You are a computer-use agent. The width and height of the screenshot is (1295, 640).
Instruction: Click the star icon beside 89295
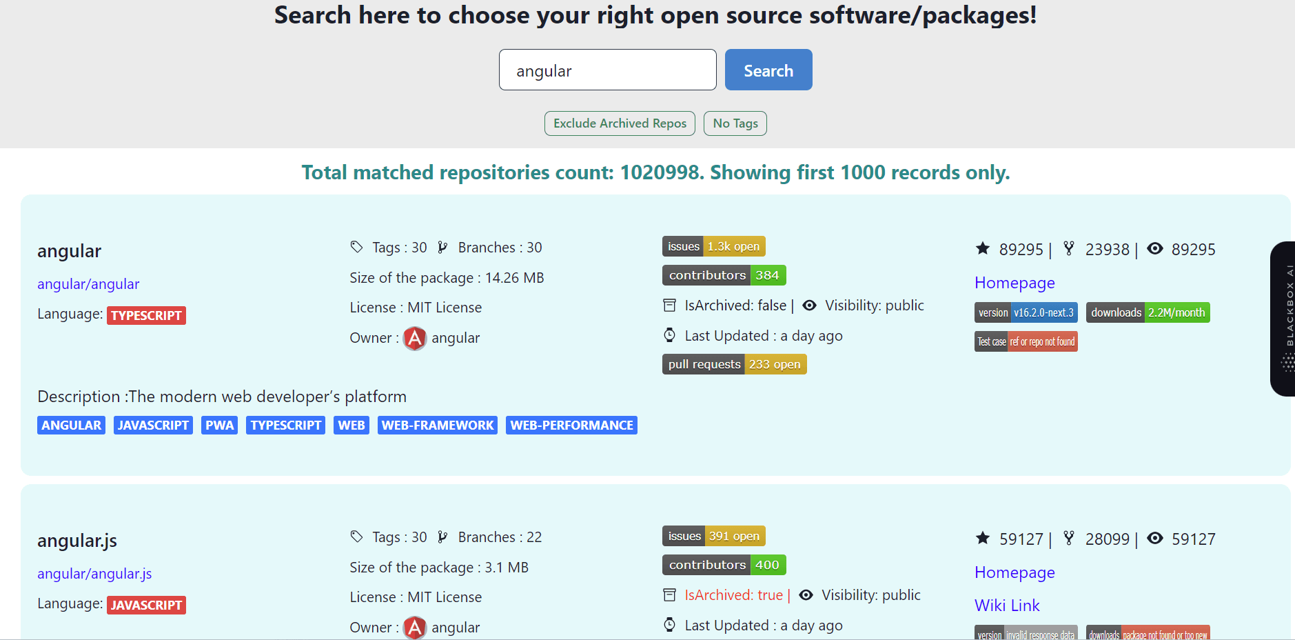pyautogui.click(x=983, y=248)
